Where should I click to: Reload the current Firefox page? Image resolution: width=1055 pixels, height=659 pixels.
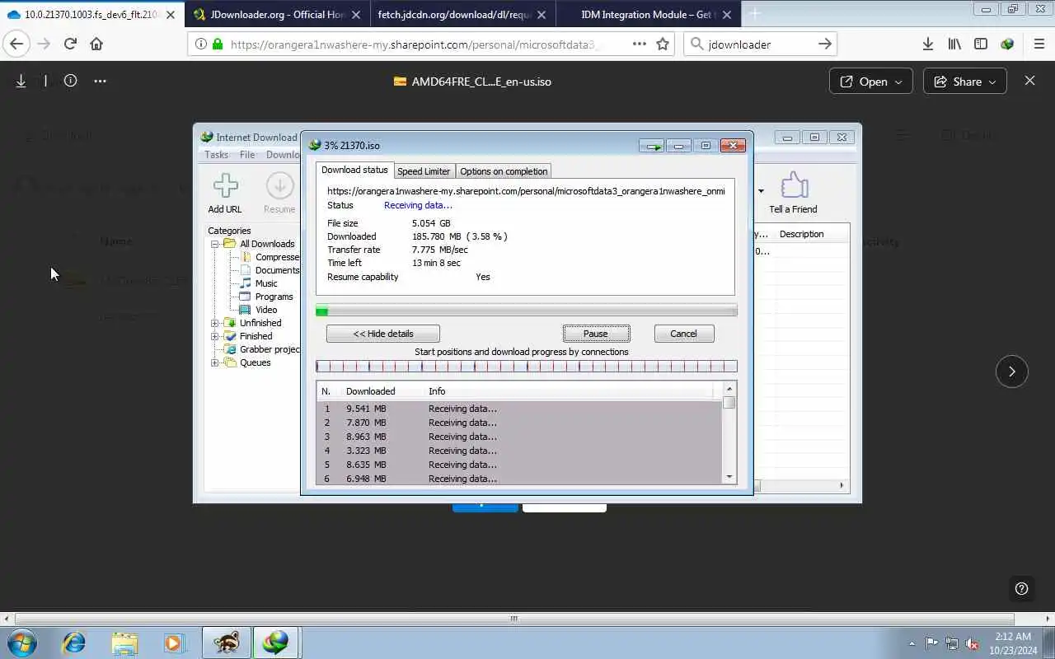click(70, 44)
